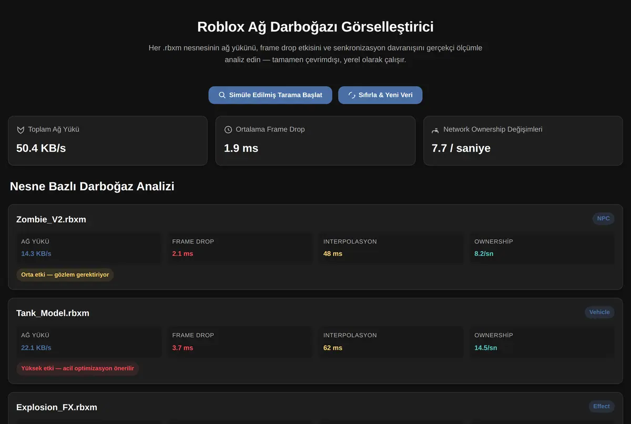Click Zombie_V2 ownership 8.2/sn
The image size is (631, 424).
pyautogui.click(x=484, y=254)
